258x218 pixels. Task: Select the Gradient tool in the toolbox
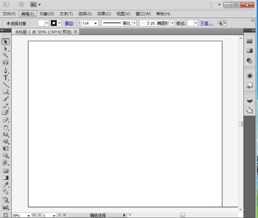[6, 178]
